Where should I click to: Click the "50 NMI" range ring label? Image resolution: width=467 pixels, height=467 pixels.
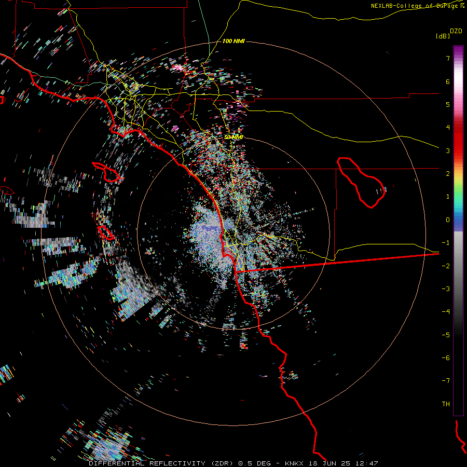233,137
